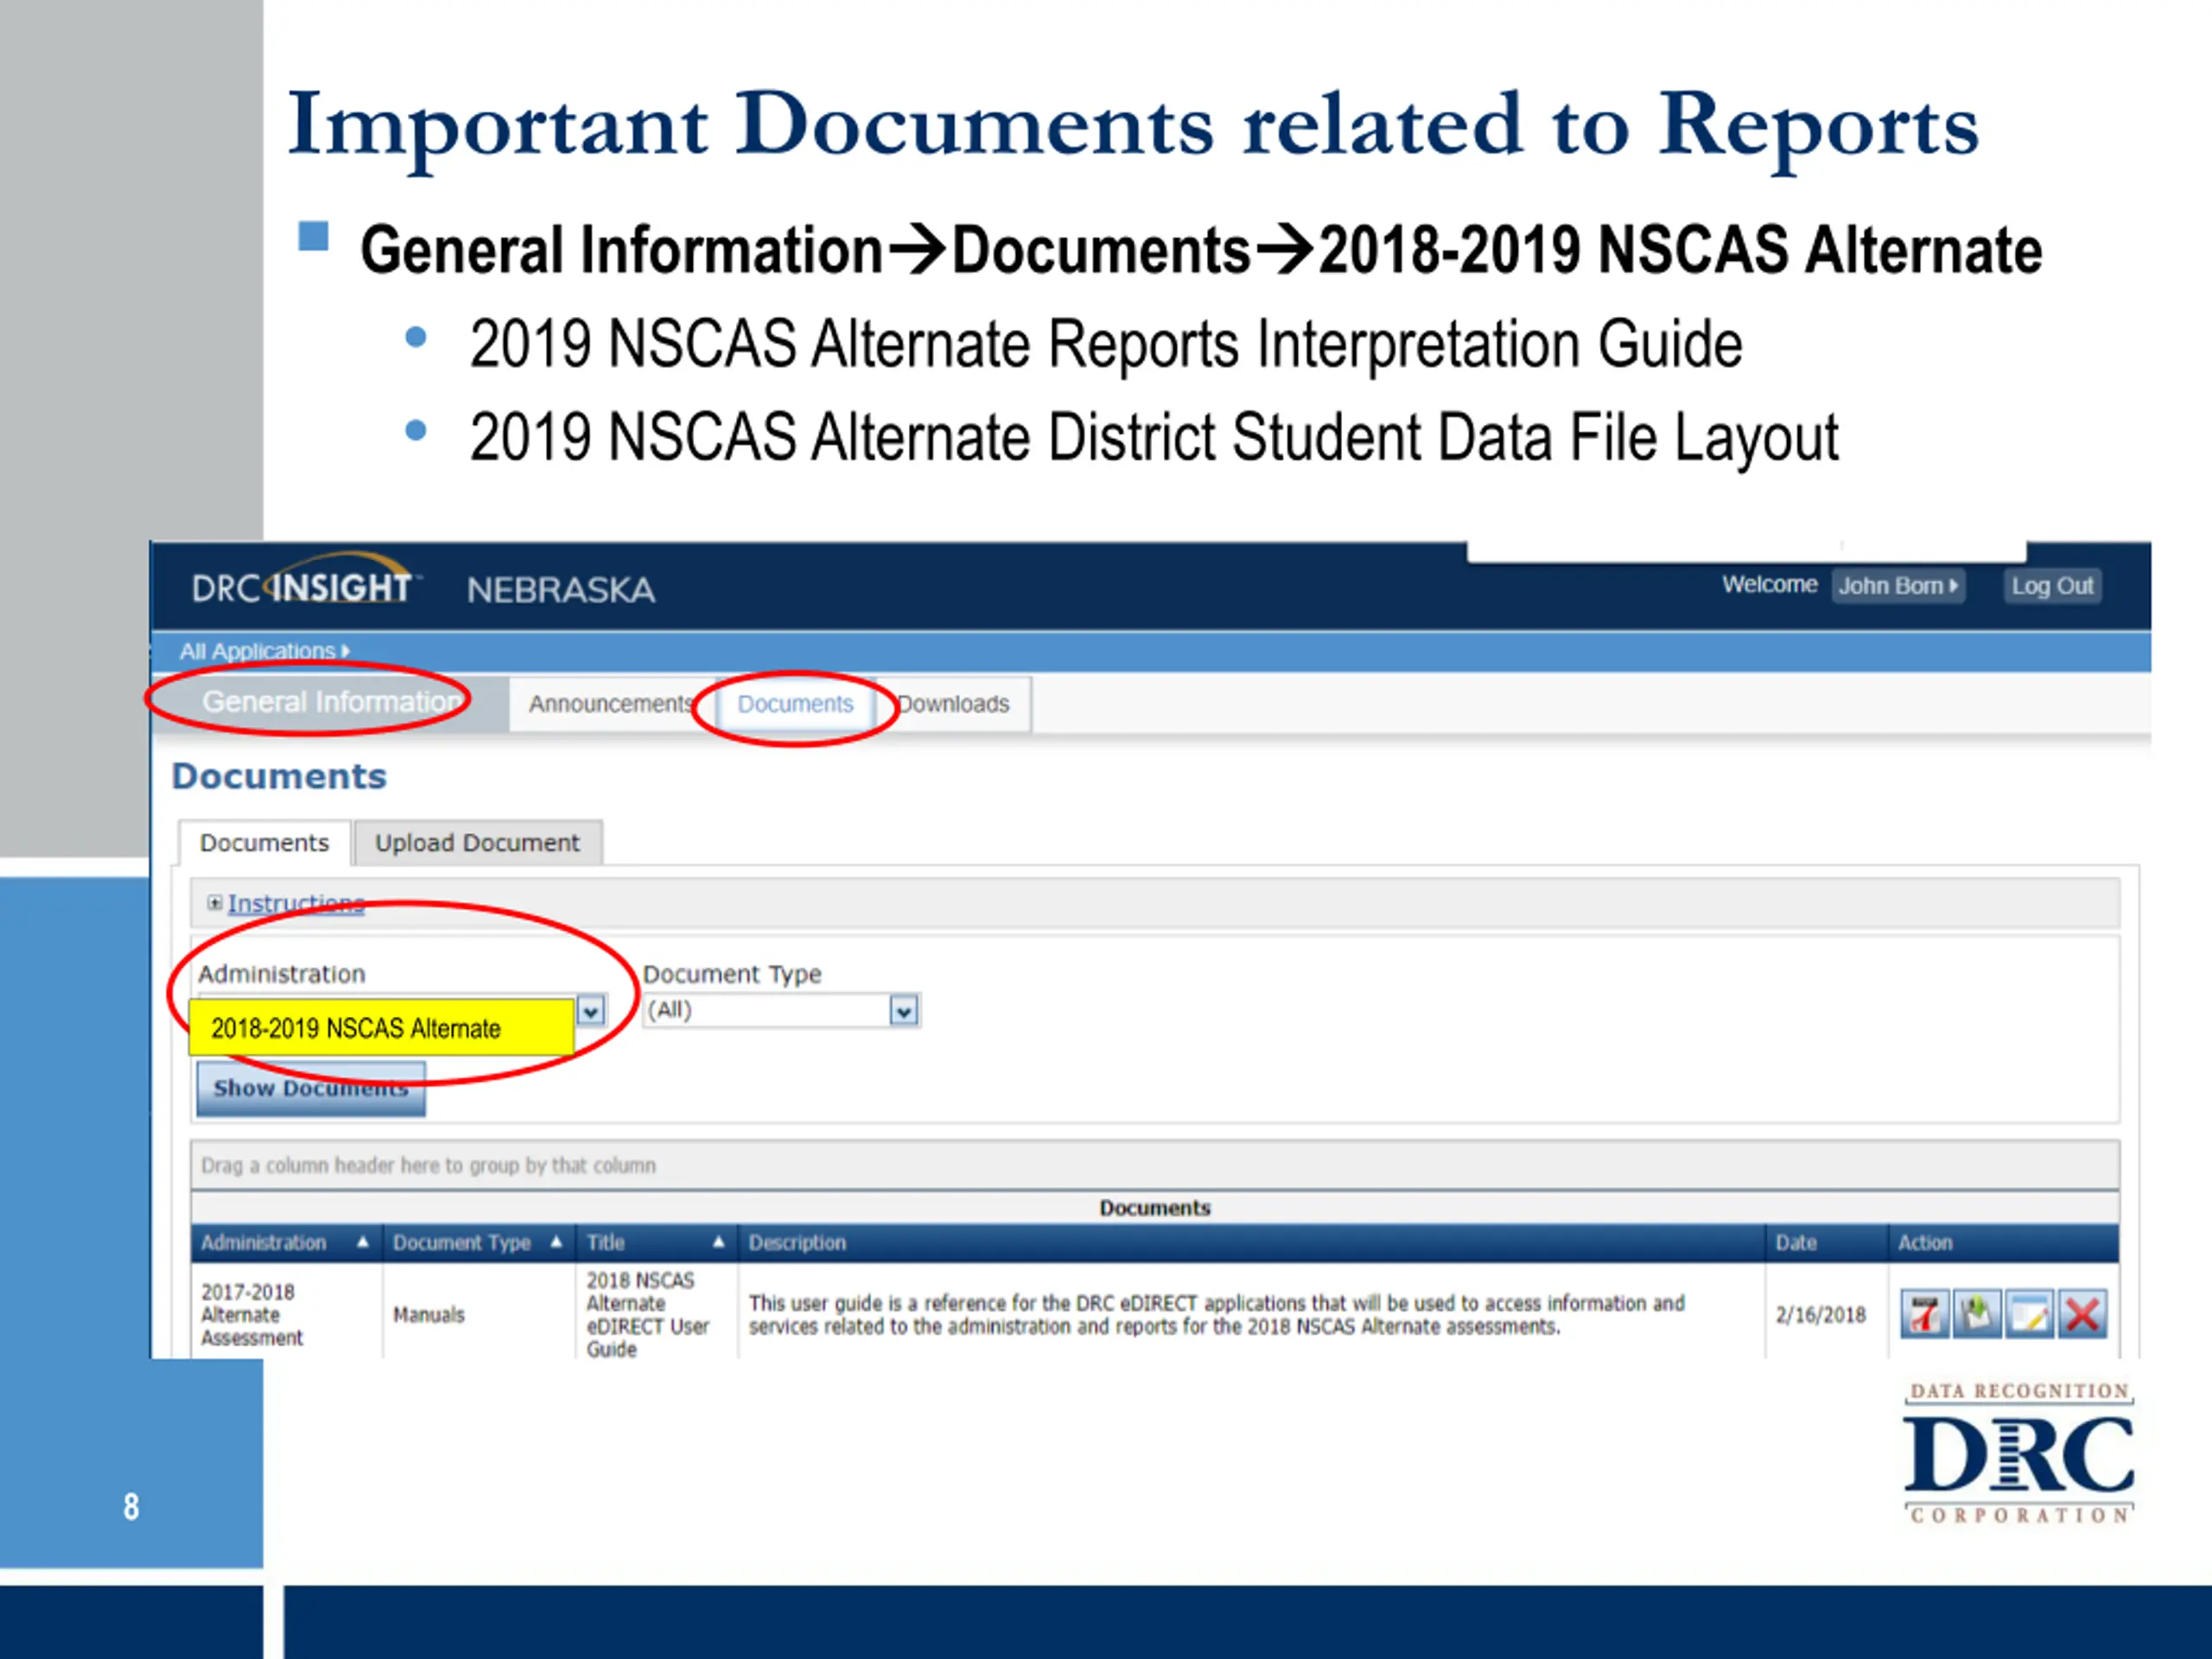Switch to the Upload Document tab
The image size is (2212, 1659).
coord(477,843)
